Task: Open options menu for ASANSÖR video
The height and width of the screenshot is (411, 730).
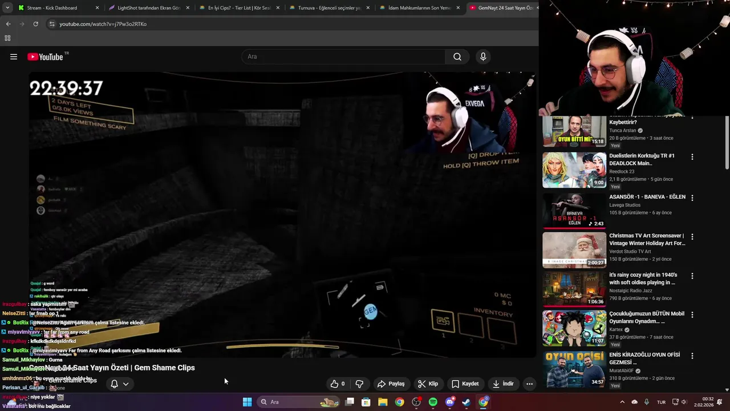Action: pyautogui.click(x=692, y=198)
